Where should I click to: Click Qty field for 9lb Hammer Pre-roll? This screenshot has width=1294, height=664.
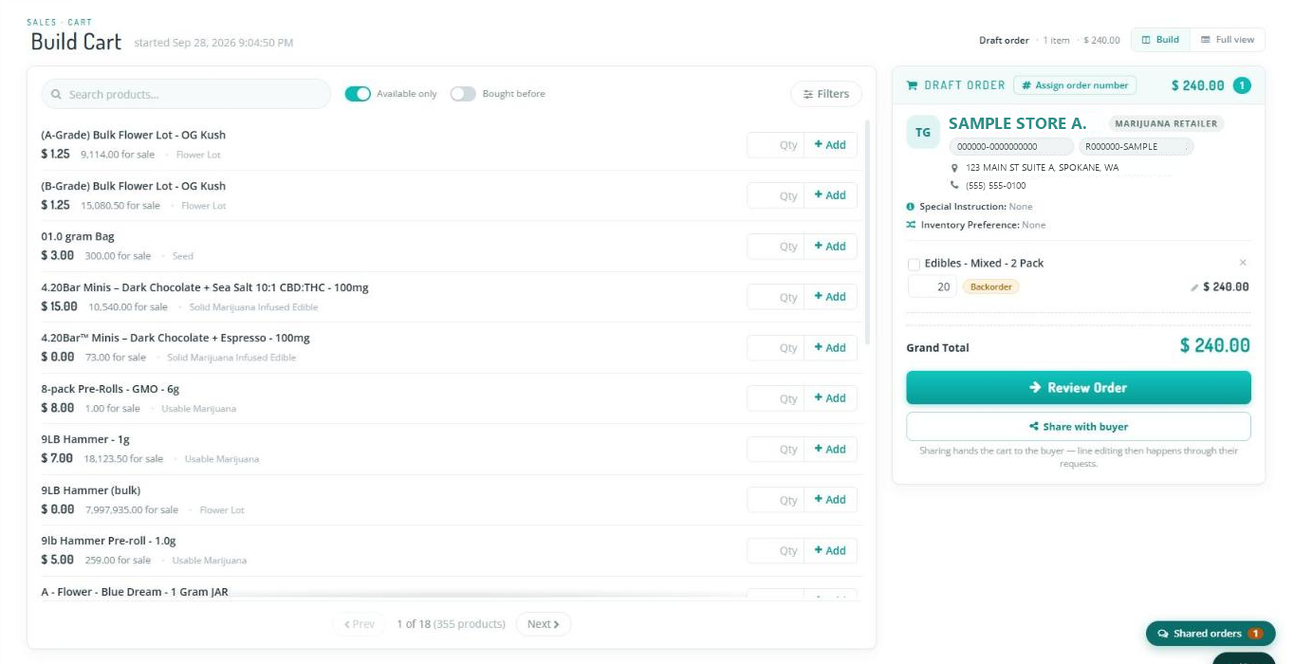775,551
